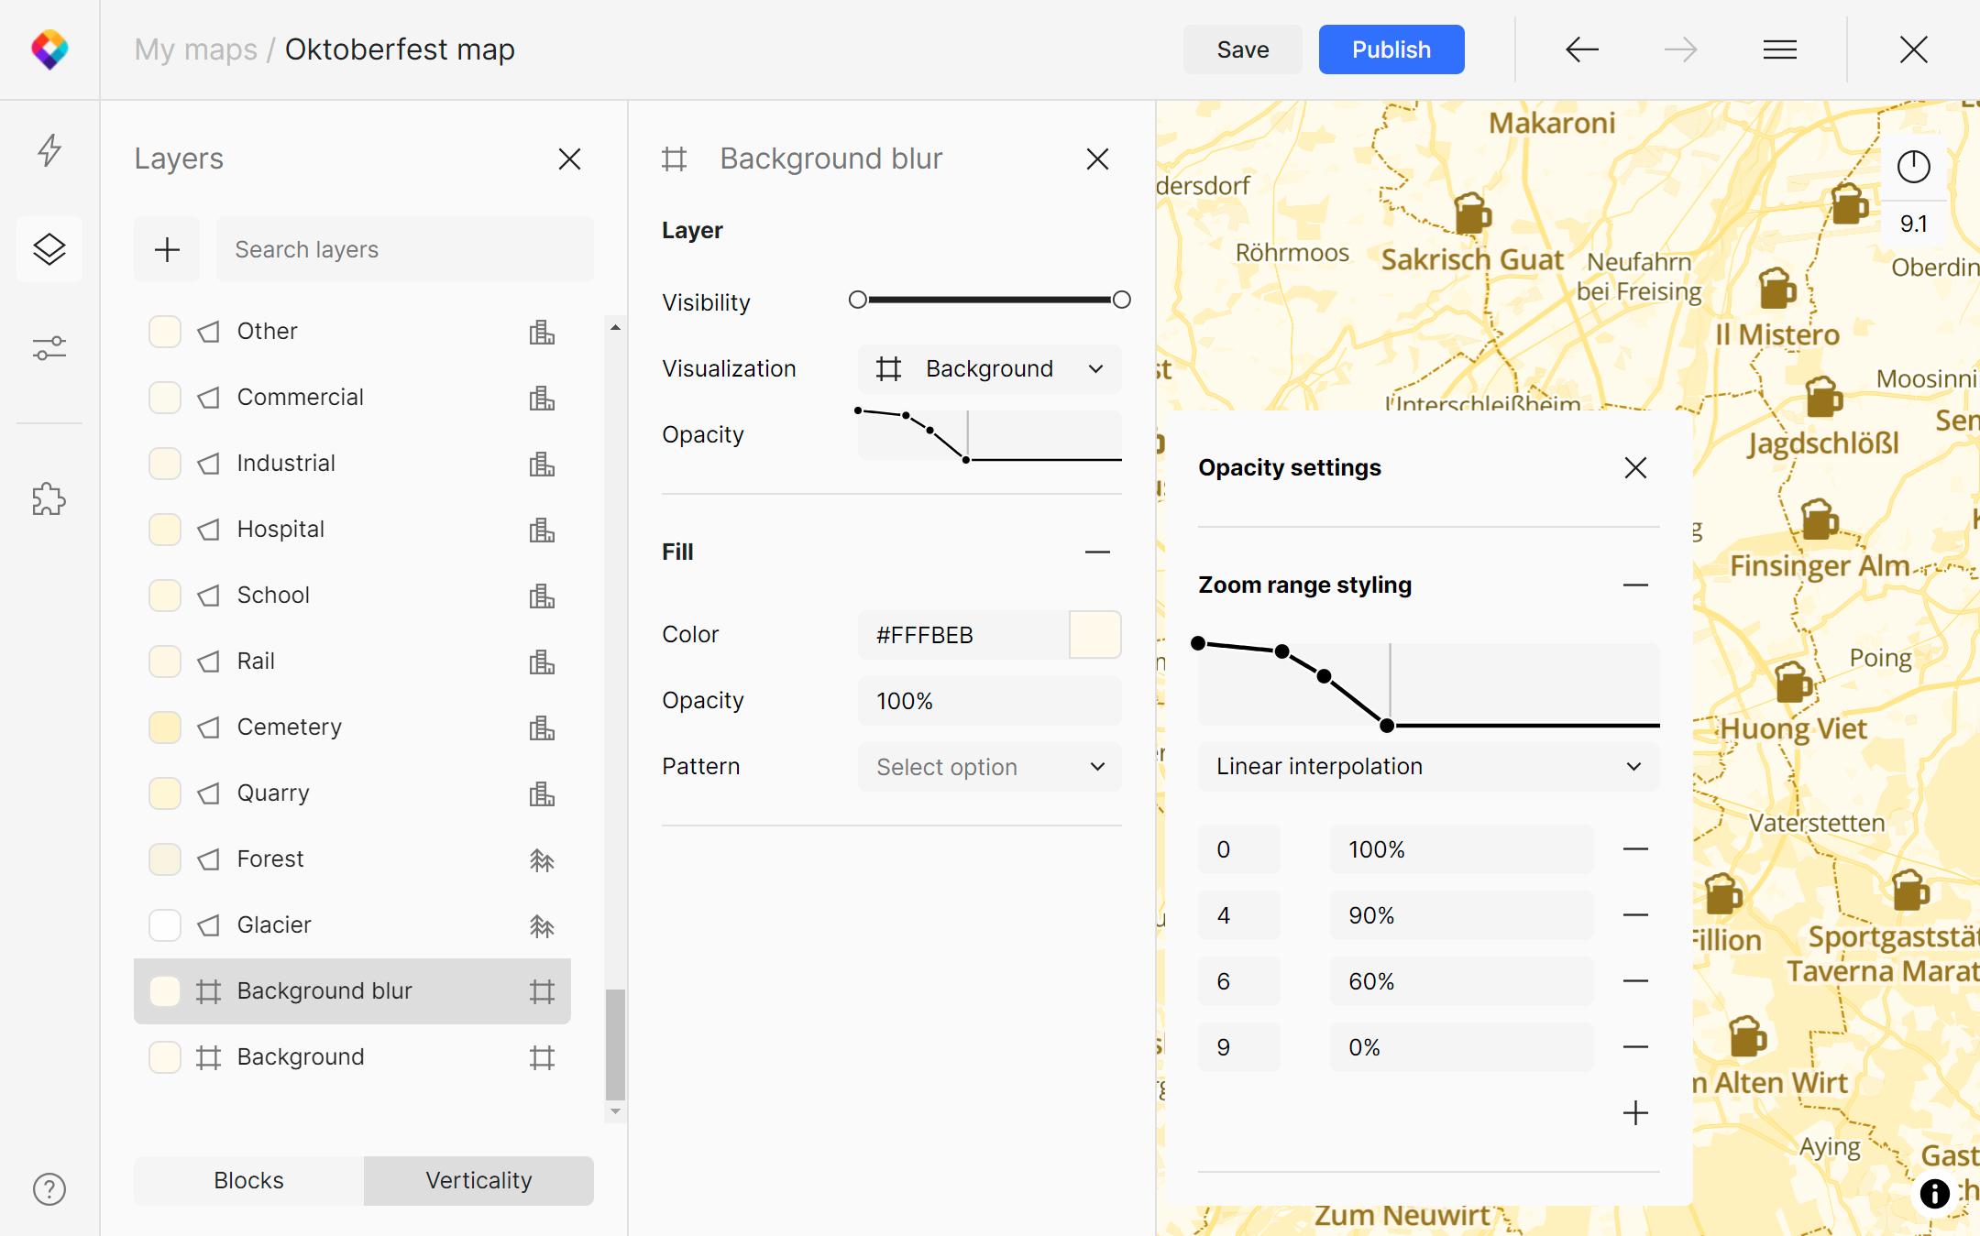Add a new zoom stop with the plus icon

(1635, 1113)
